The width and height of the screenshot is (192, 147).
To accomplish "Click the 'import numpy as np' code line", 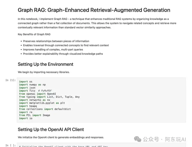I will [32, 85].
